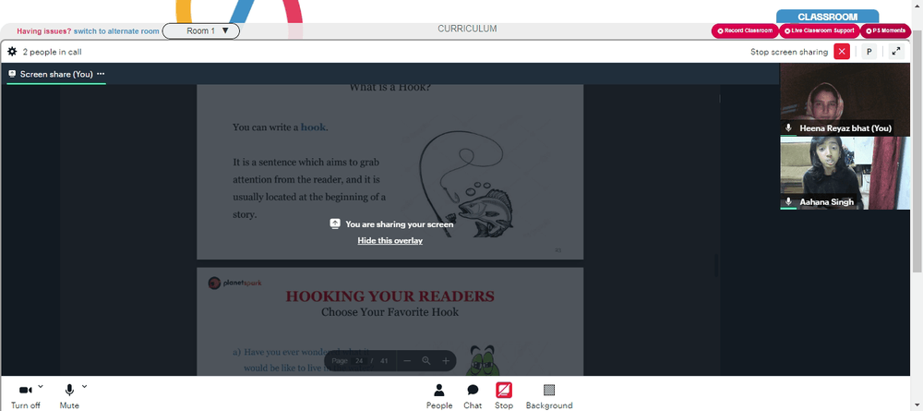The image size is (923, 411).
Task: Open the Room 1 dropdown
Action: click(x=200, y=30)
